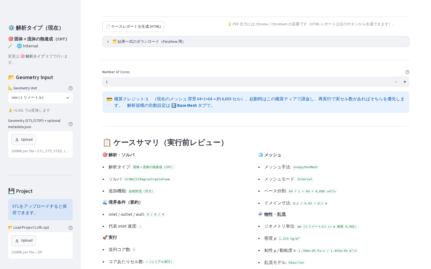Click the lightbulb icon by PDF note
The image size is (431, 269).
tap(230, 24)
